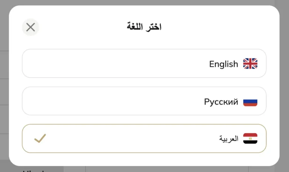Click the gold checkmark on Arabic
The image size is (289, 172).
40,138
